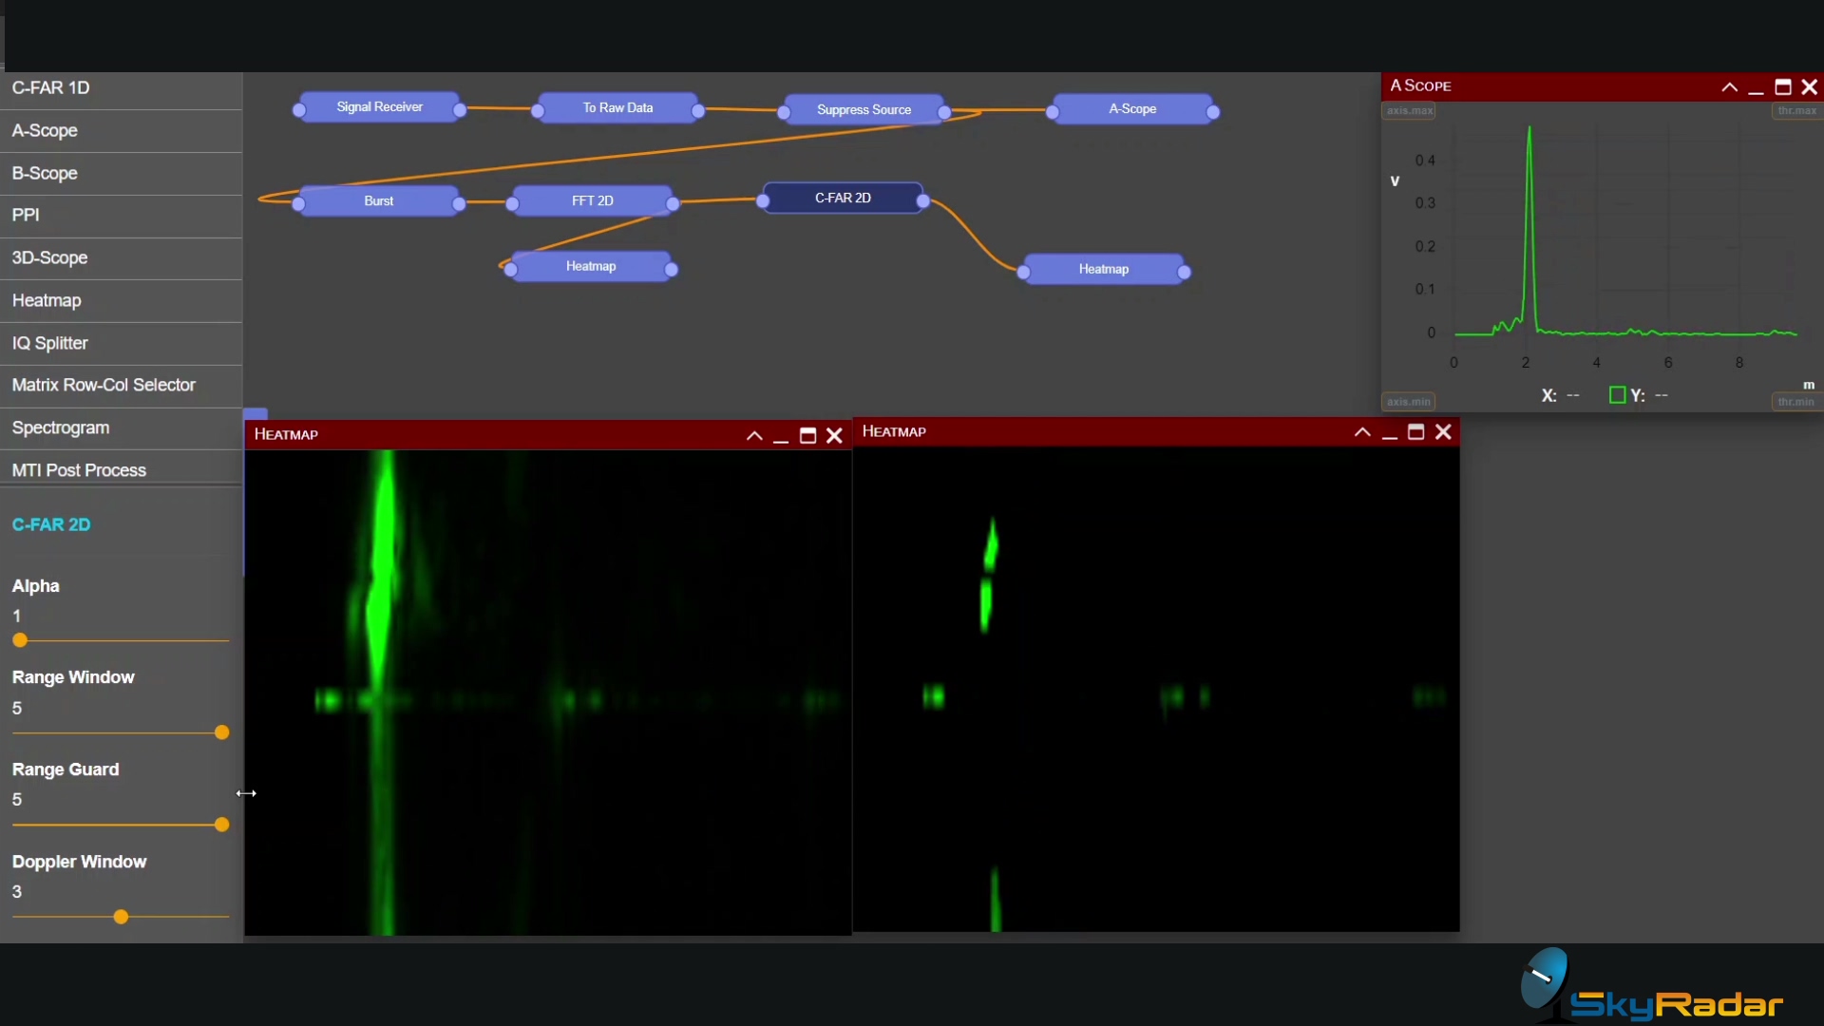Image resolution: width=1824 pixels, height=1026 pixels.
Task: Collapse the right Heatmap window chevron
Action: 1362,432
